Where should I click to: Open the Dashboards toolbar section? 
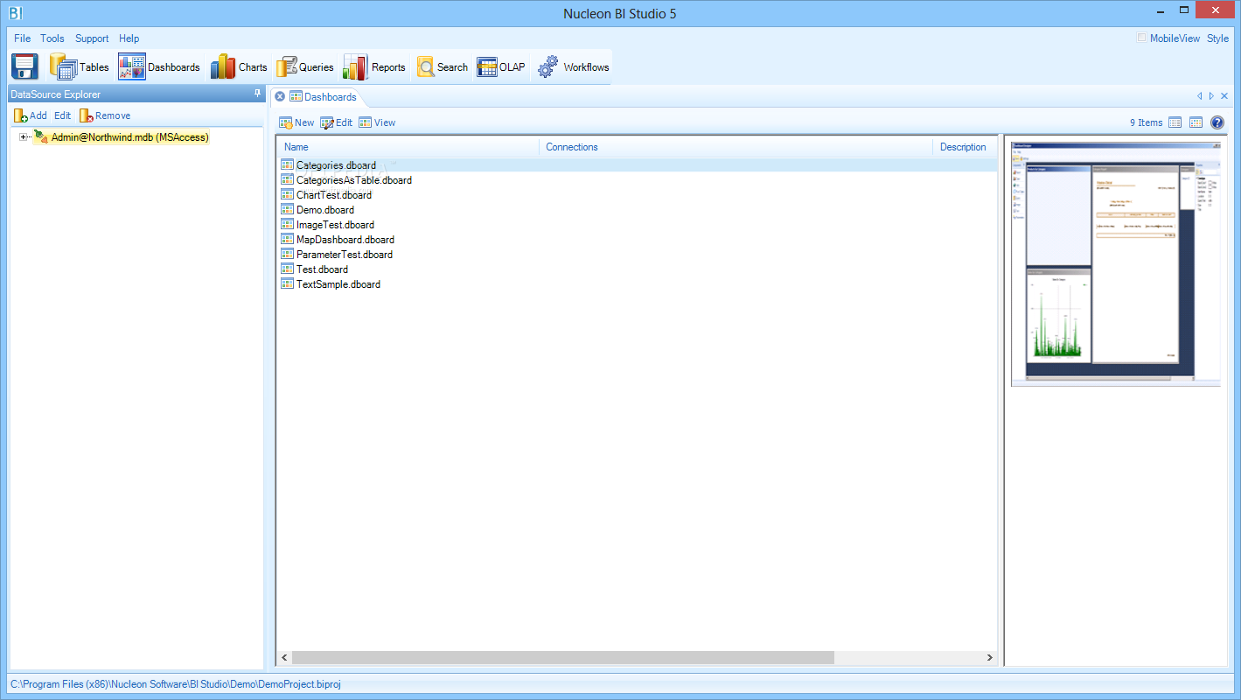[159, 66]
